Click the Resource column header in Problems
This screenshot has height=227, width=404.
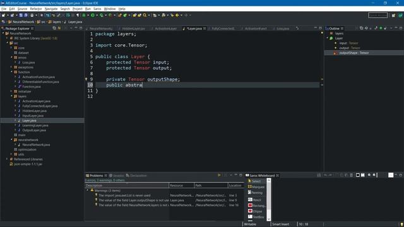click(182, 185)
